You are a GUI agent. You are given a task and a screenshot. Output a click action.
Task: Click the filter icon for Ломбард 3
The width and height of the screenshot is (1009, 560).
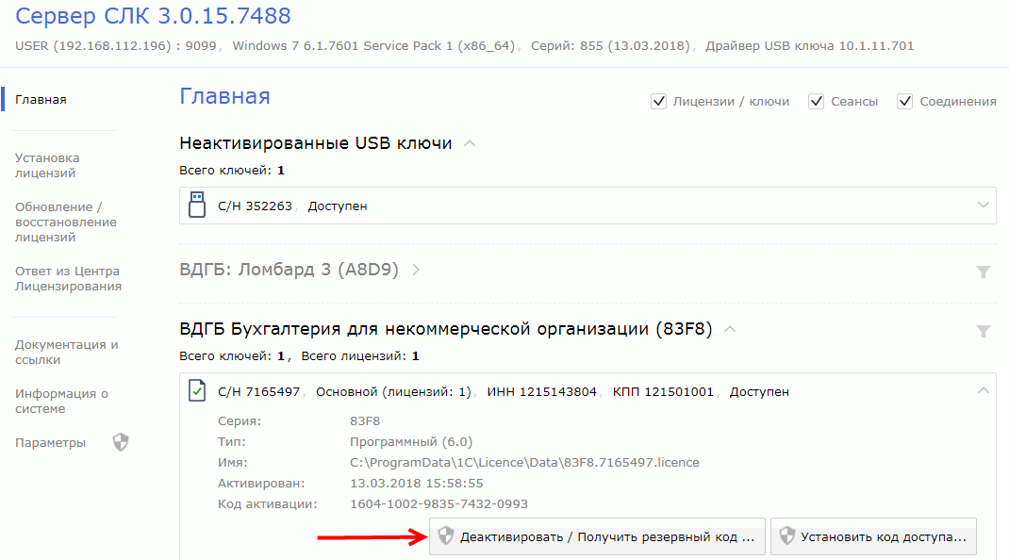984,272
